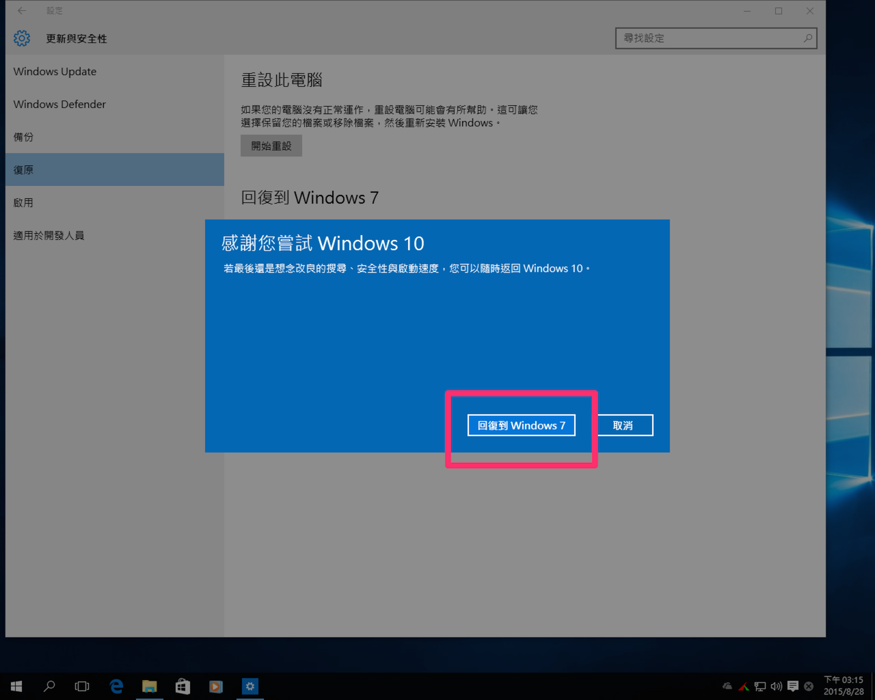Viewport: 875px width, 700px height.
Task: Open the taskbar search magnifier
Action: pyautogui.click(x=49, y=686)
